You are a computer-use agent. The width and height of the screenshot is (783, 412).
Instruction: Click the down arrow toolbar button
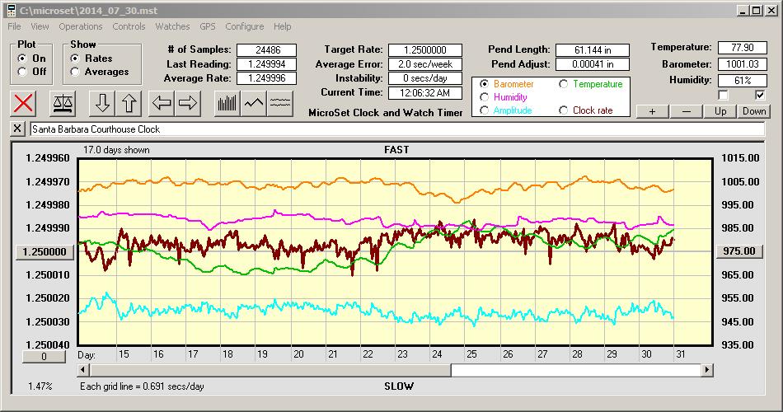[x=102, y=103]
